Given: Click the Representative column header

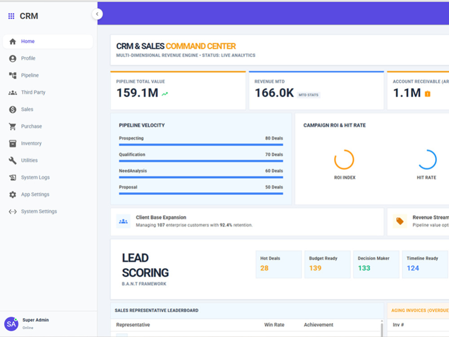Looking at the screenshot, I should point(133,325).
